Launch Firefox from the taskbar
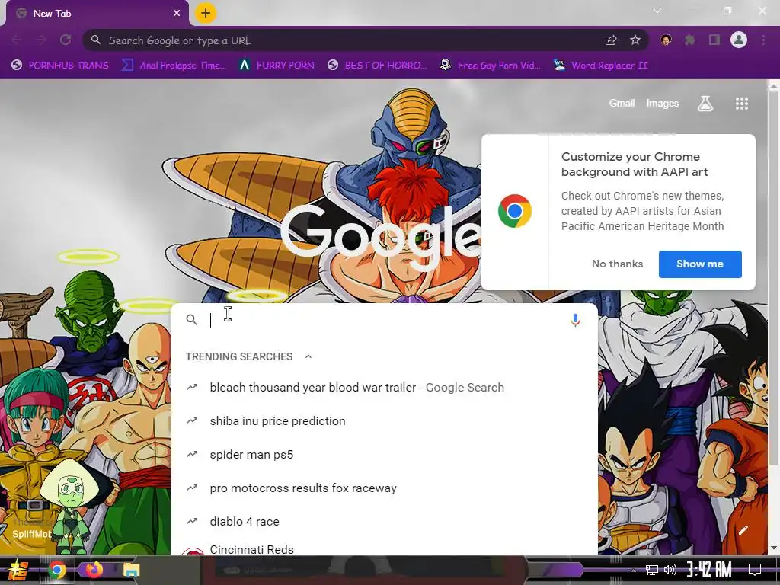Viewport: 780px width, 585px height. [x=94, y=570]
